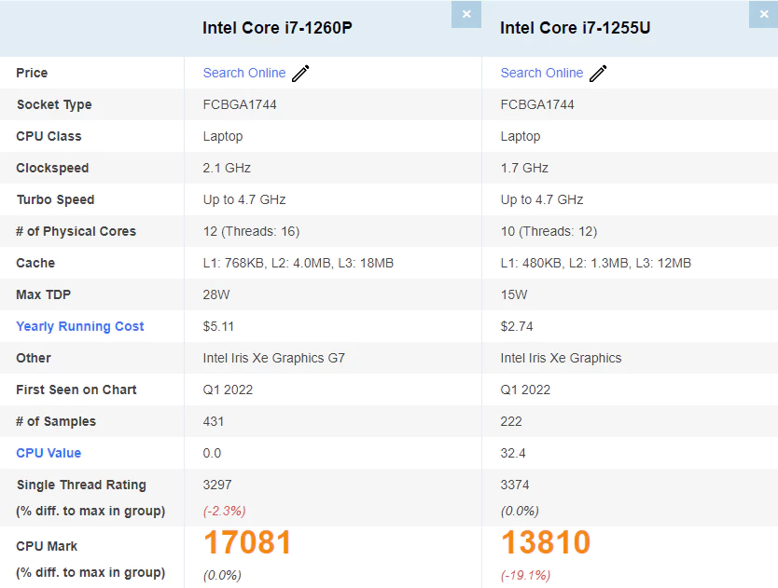Click the Single Thread Rating label
Screen dimensions: 778x588
pos(81,485)
